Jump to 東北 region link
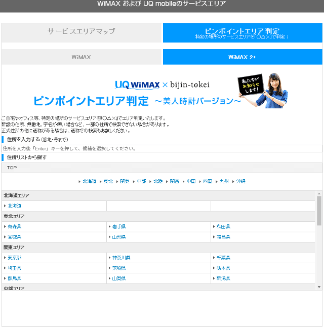This screenshot has height=327, width=324. [x=108, y=181]
